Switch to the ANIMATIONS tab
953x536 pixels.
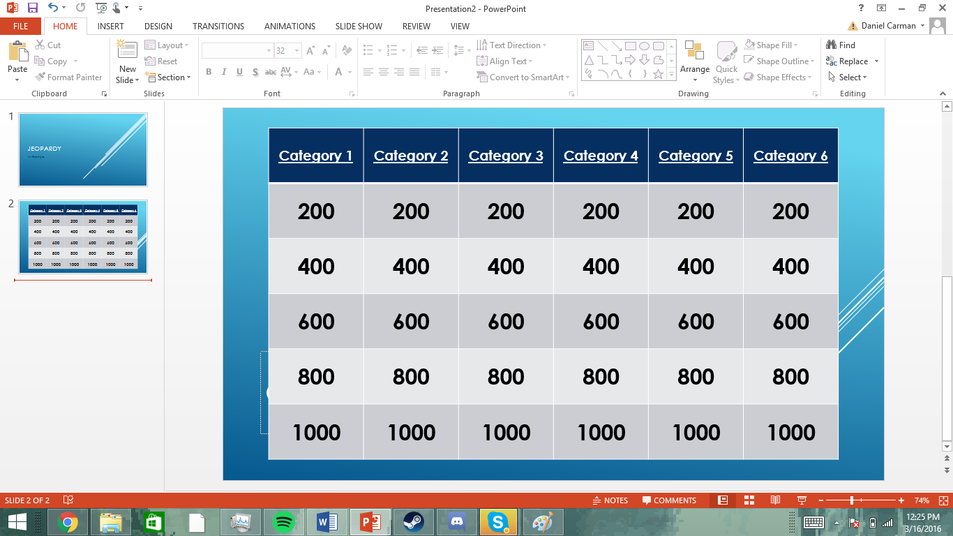pos(290,26)
